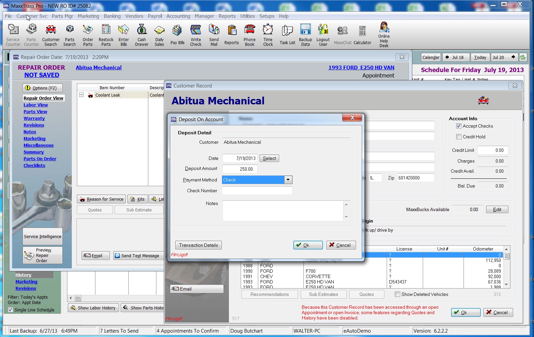This screenshot has width=534, height=337.
Task: Open the Accounting menu
Action: [x=178, y=16]
